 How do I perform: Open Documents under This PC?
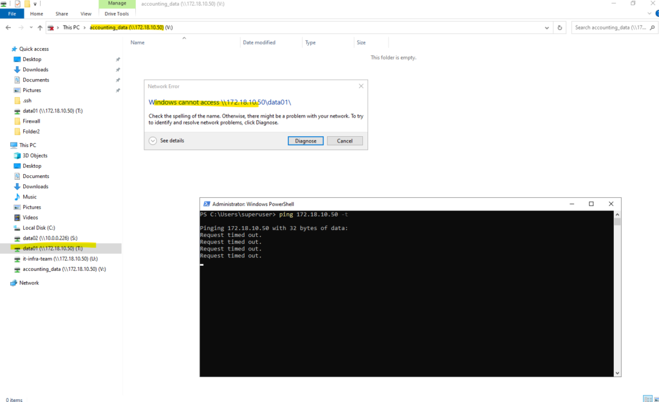[36, 176]
